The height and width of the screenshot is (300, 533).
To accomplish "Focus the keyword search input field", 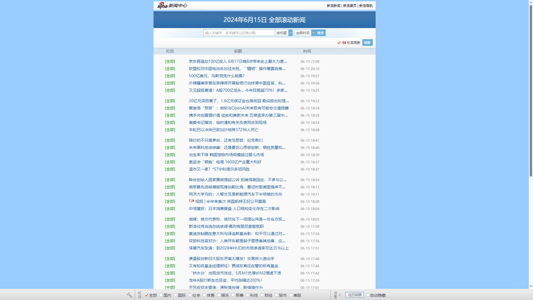I will click(x=239, y=33).
